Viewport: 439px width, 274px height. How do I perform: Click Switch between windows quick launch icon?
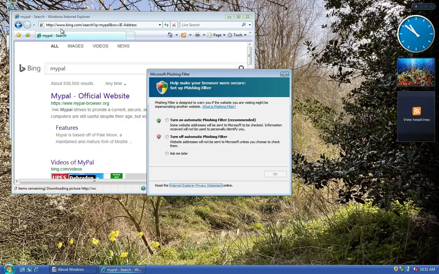tap(29, 269)
